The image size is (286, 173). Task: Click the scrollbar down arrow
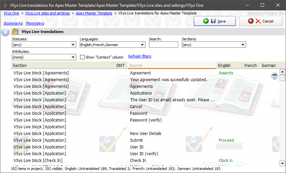(x=283, y=163)
